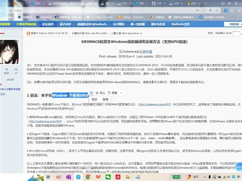Open the -6°C weather widget
242x181 pixels.
[x=193, y=177]
